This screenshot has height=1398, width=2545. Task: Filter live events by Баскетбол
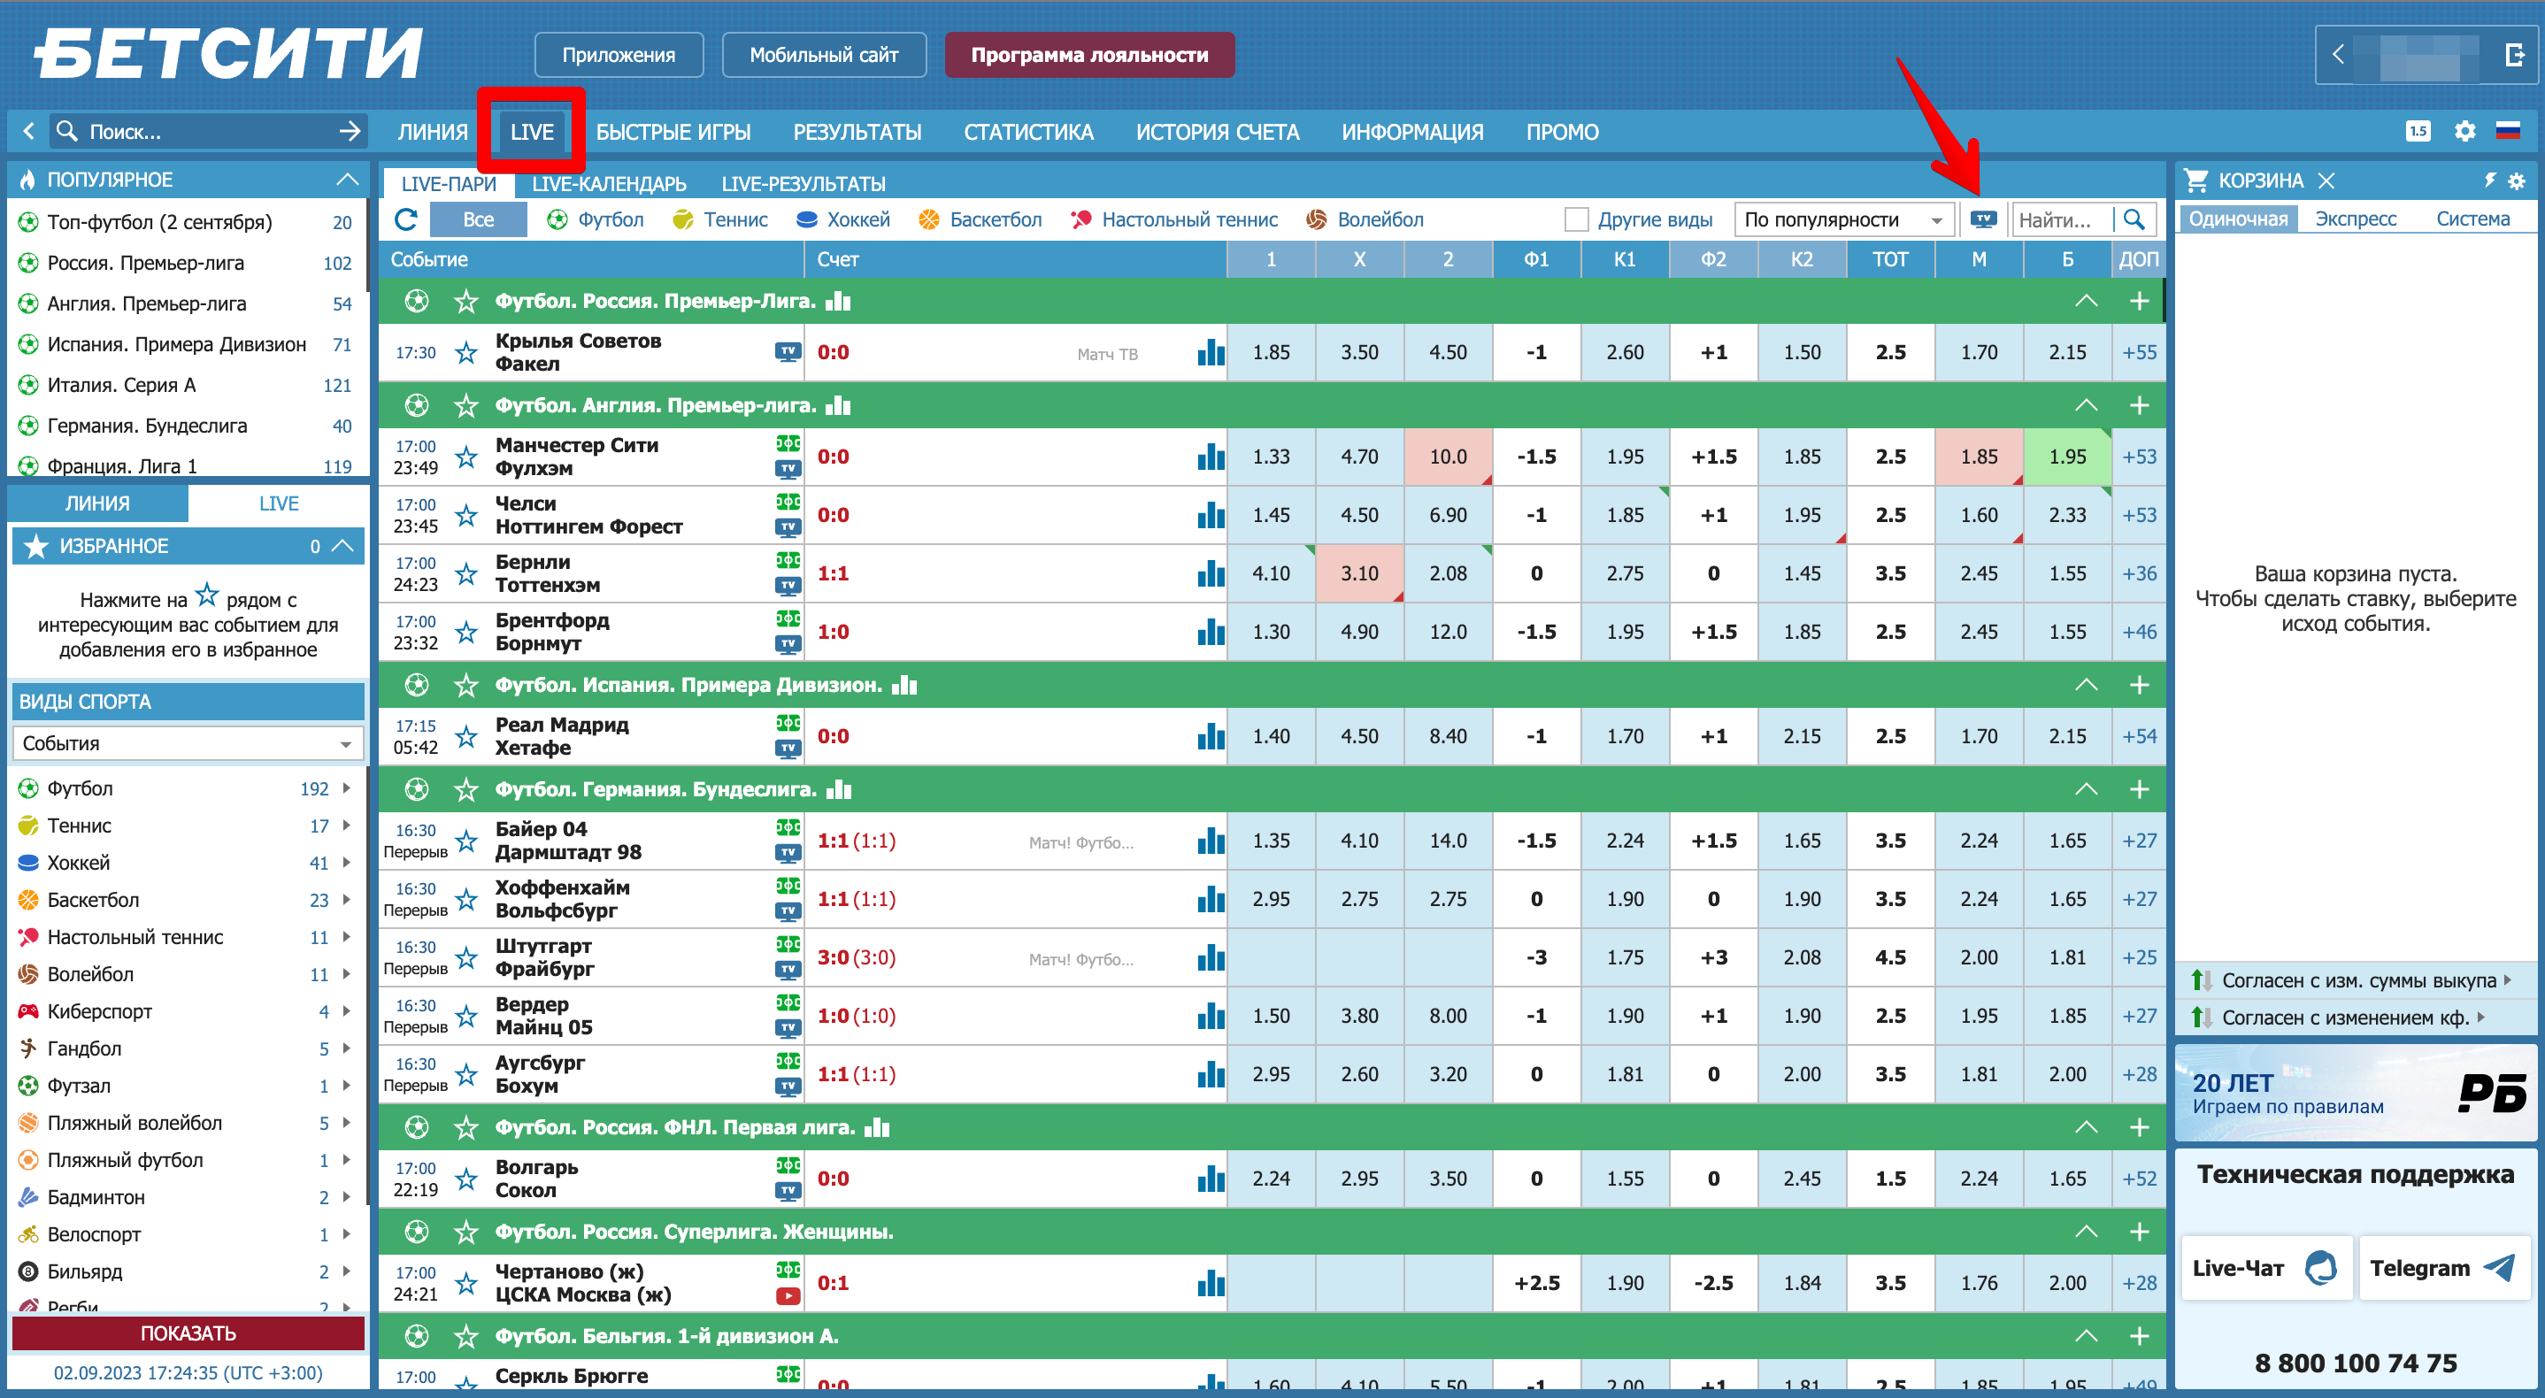click(979, 219)
